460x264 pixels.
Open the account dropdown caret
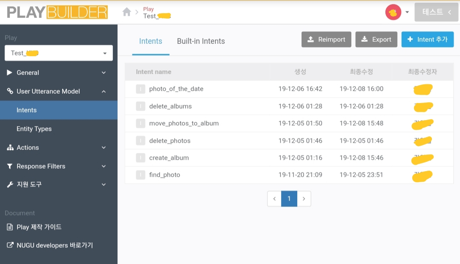point(407,12)
